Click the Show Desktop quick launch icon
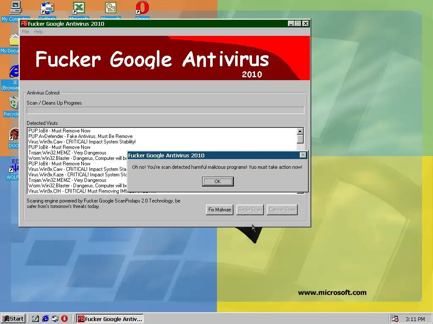This screenshot has height=324, width=433. coord(36,319)
